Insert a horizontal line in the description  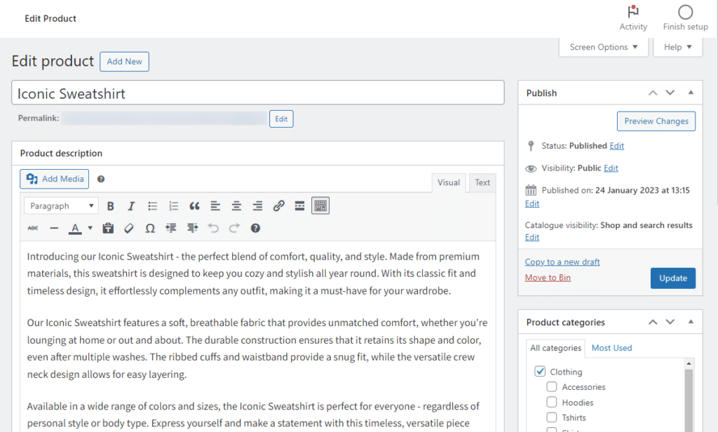(x=54, y=228)
